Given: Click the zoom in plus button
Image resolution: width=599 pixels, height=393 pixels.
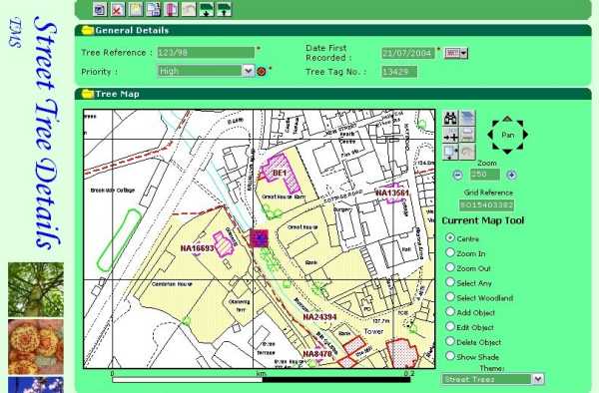Looking at the screenshot, I should coord(511,176).
